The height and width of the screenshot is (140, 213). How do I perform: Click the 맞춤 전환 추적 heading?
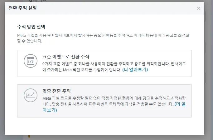coord(57,92)
